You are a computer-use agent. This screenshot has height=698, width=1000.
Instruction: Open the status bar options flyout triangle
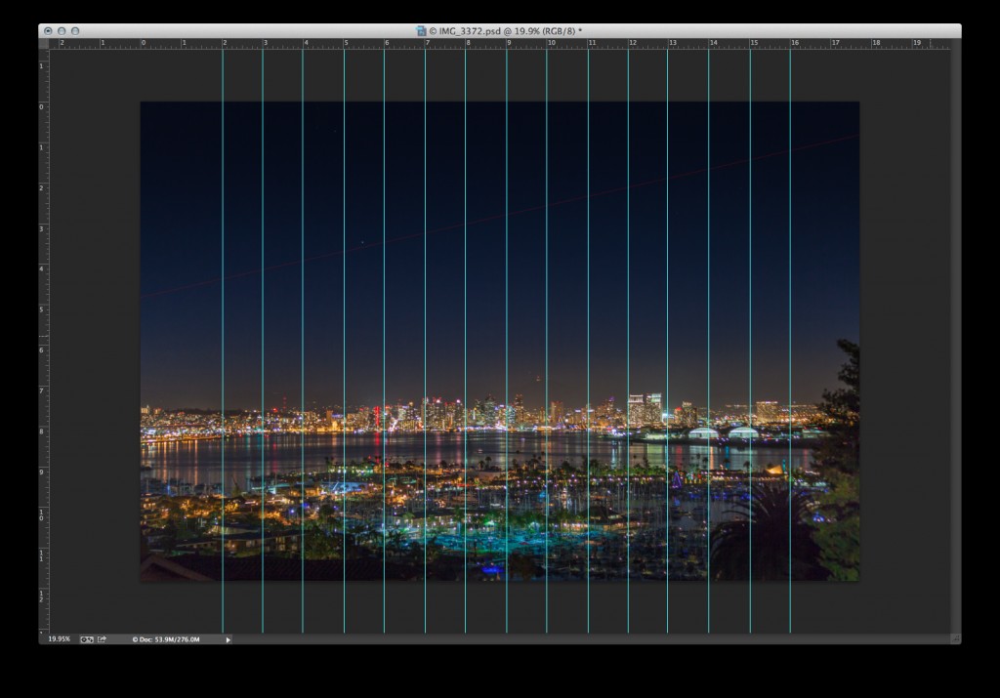tap(228, 639)
